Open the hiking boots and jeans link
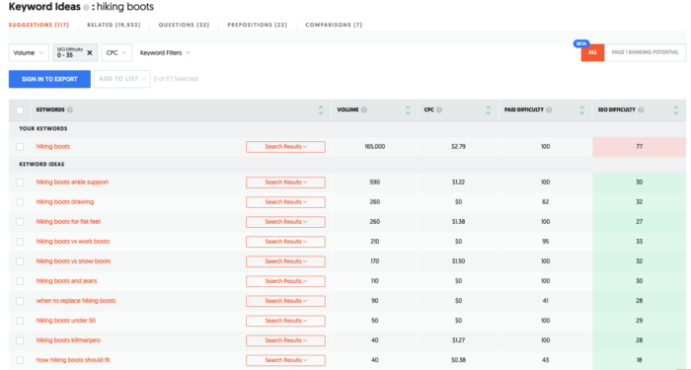This screenshot has height=370, width=691. 66,280
